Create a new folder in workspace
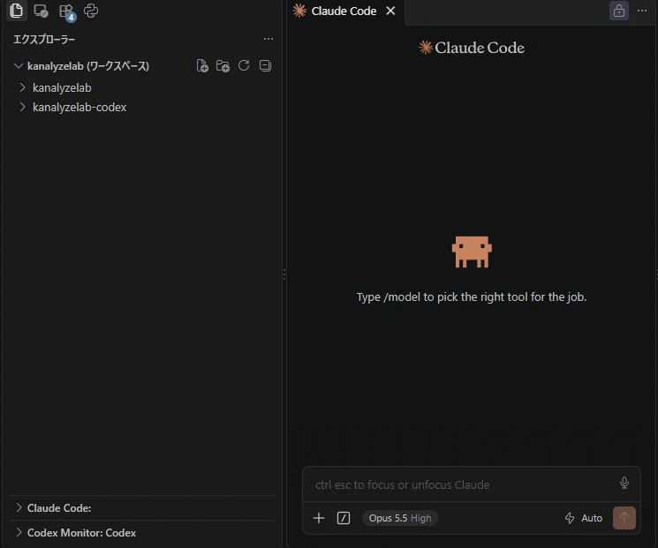 [223, 66]
